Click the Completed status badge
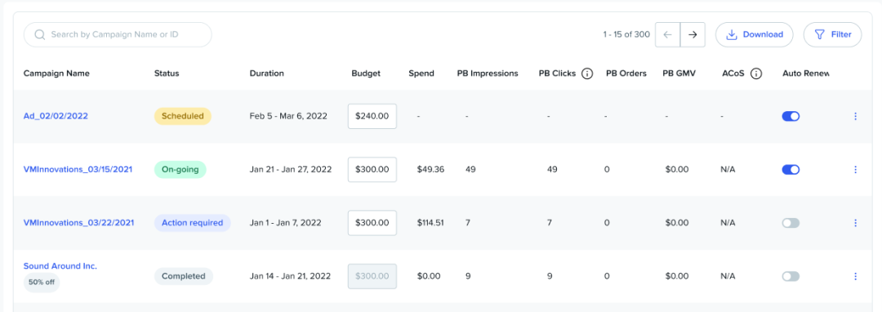Image resolution: width=882 pixels, height=312 pixels. (x=184, y=277)
